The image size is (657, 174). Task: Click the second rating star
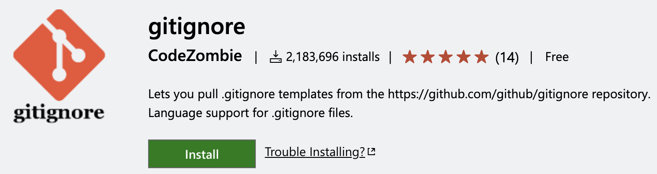pos(427,57)
